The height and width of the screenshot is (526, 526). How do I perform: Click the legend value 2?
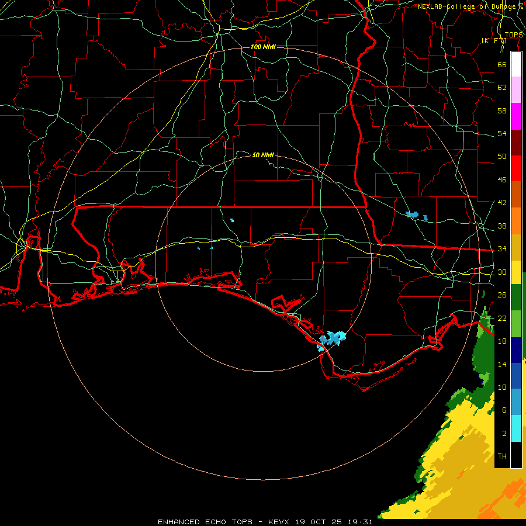(504, 434)
